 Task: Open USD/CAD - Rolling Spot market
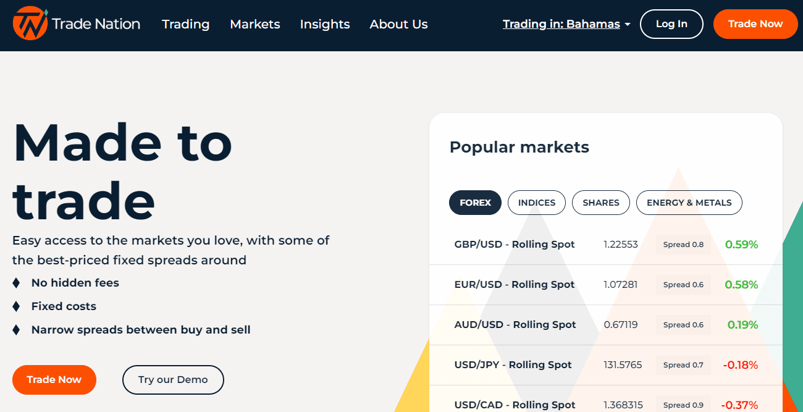click(x=515, y=405)
